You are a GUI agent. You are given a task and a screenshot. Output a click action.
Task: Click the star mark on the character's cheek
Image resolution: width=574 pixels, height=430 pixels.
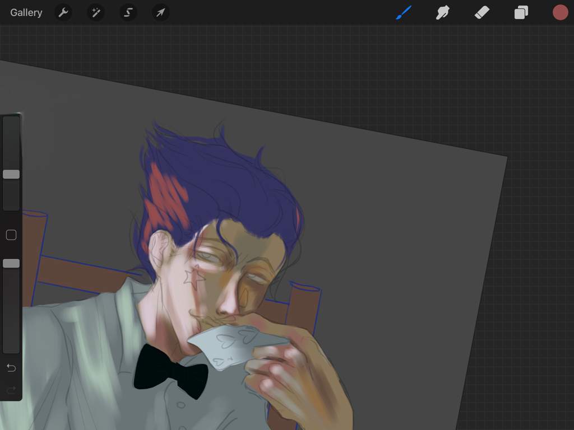[193, 277]
